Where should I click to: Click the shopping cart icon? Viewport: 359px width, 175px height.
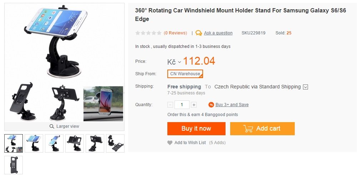(248, 128)
